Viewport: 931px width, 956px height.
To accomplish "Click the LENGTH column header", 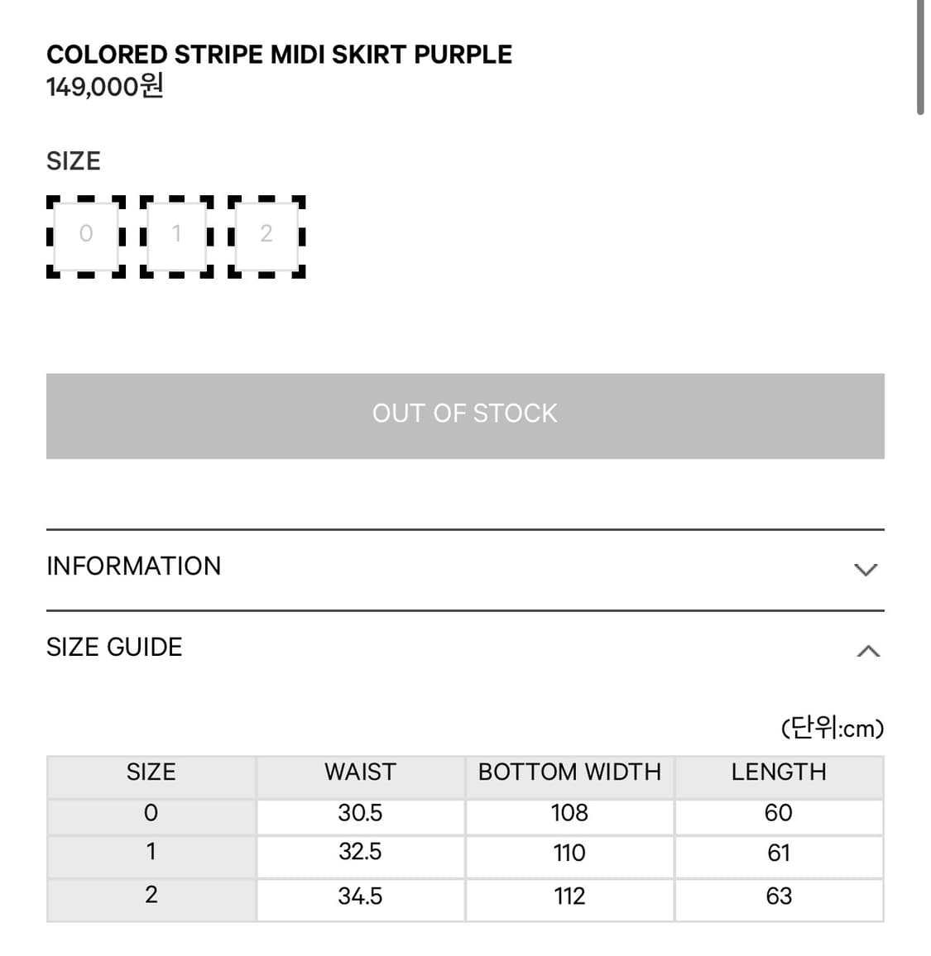I will click(779, 772).
